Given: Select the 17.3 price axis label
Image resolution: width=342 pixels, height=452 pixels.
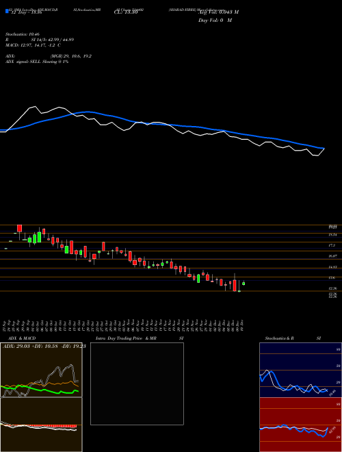Looking at the screenshot, I should tap(332, 245).
